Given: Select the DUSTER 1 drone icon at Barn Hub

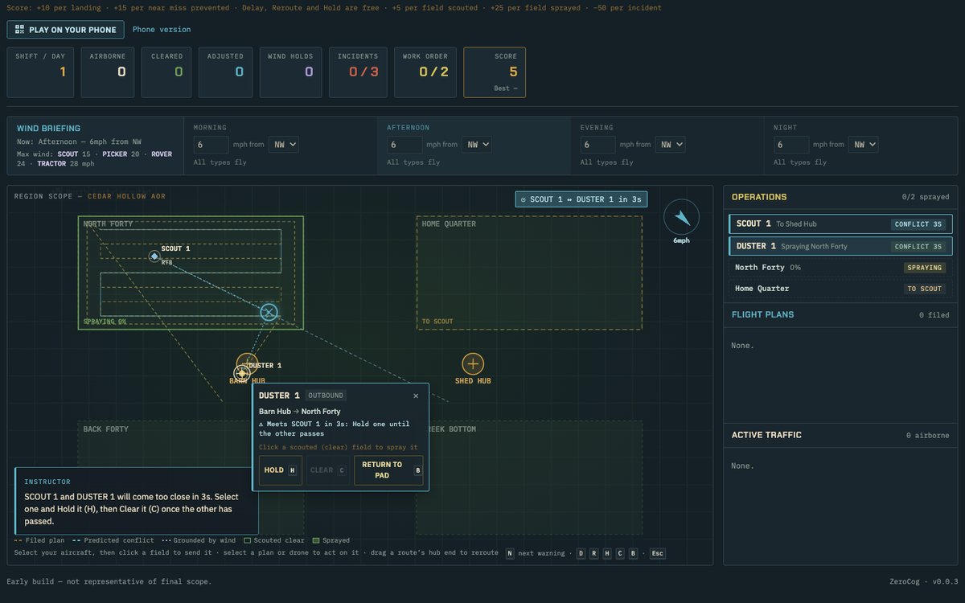Looking at the screenshot, I should (x=241, y=372).
